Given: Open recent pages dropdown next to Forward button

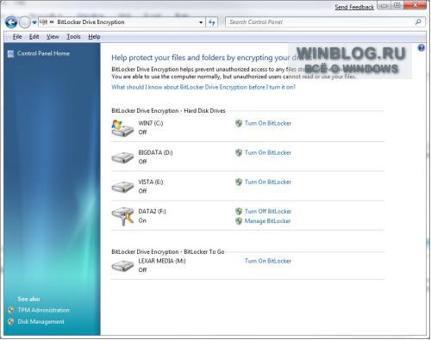Looking at the screenshot, I should pyautogui.click(x=34, y=22).
